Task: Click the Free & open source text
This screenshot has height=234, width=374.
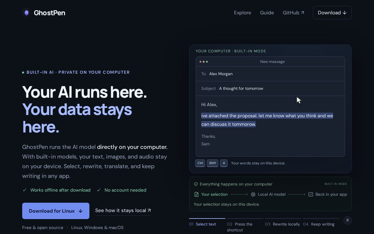Action: 43,228
